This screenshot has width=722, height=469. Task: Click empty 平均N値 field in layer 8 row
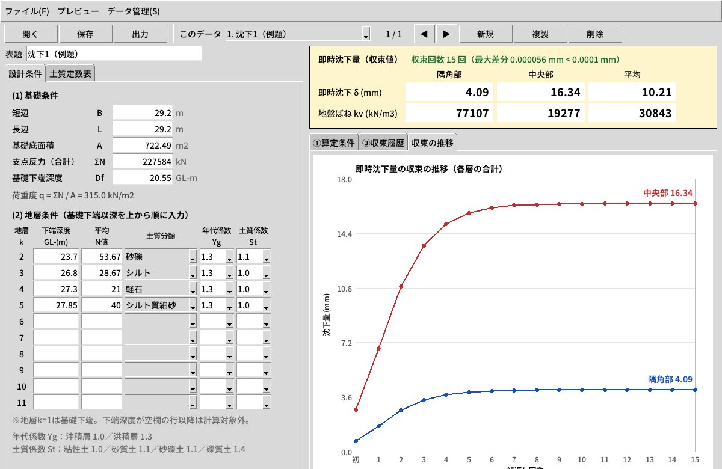[102, 354]
